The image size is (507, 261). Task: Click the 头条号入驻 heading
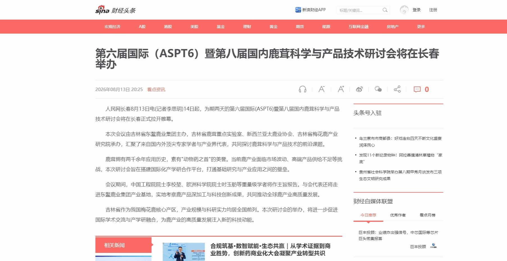click(x=367, y=113)
